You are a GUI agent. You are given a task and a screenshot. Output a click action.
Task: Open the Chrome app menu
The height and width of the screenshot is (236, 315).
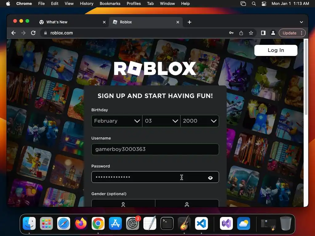[24, 4]
